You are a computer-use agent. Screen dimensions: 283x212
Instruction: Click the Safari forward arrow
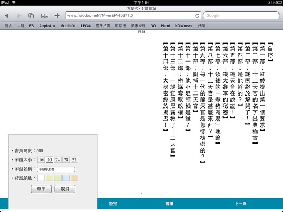(x=19, y=16)
